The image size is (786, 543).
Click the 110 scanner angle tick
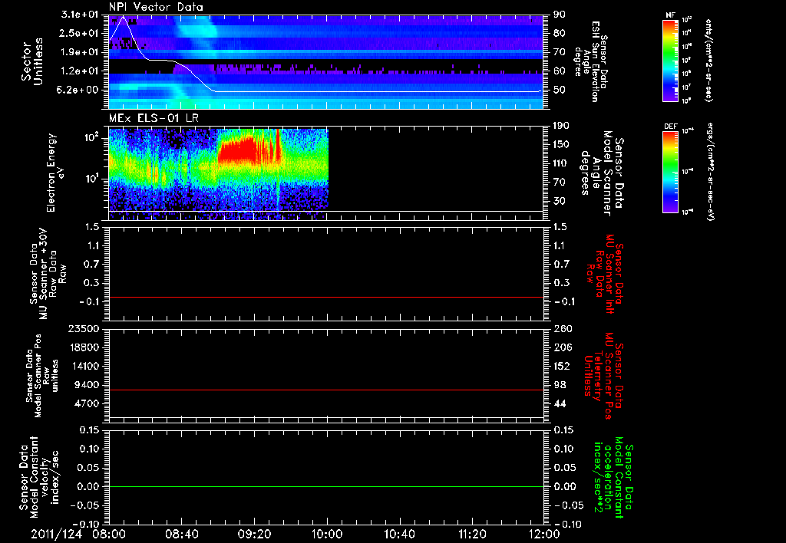pyautogui.click(x=562, y=163)
